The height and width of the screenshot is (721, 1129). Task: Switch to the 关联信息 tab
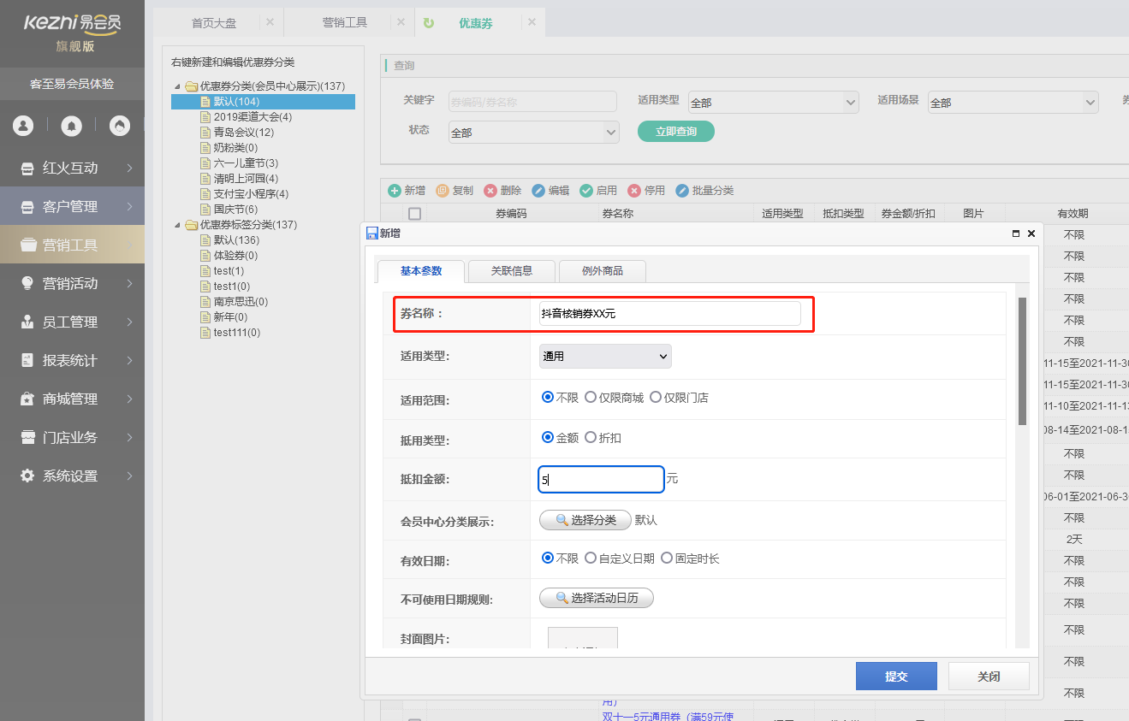point(512,271)
